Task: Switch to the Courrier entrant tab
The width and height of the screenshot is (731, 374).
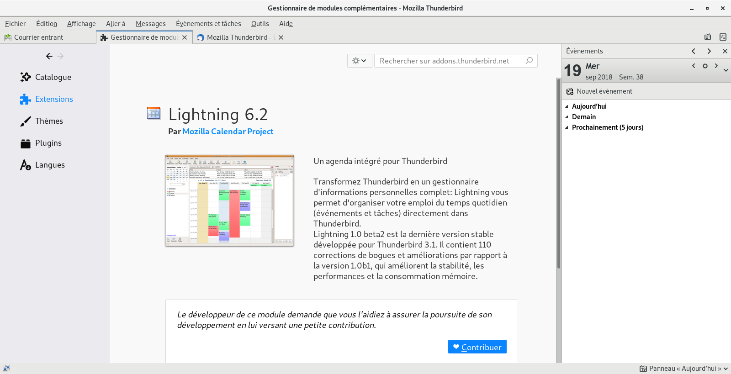Action: 48,37
